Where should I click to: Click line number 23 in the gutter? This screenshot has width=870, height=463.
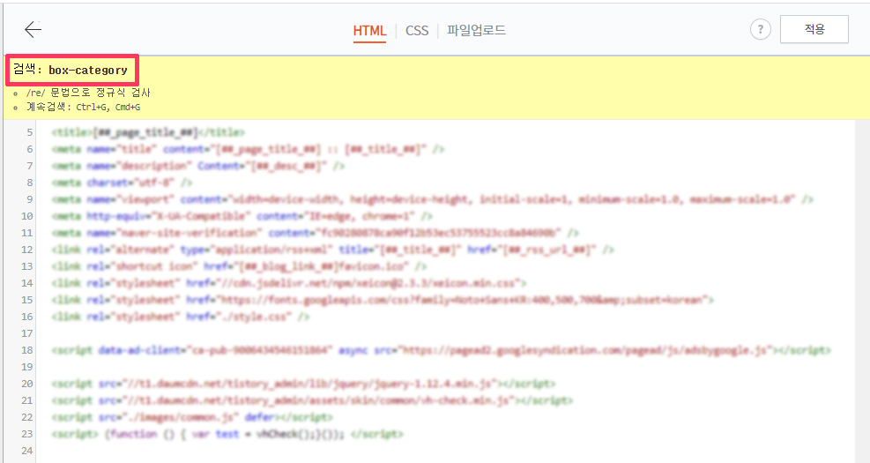(27, 434)
